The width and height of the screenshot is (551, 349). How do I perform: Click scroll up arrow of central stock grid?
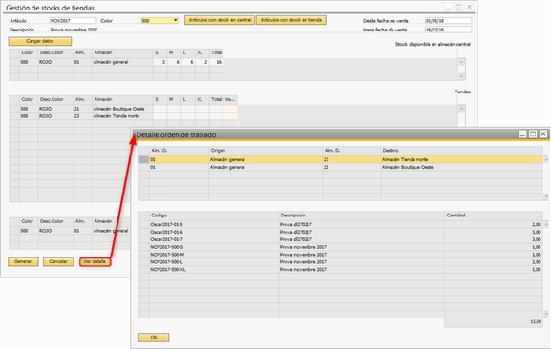[461, 62]
